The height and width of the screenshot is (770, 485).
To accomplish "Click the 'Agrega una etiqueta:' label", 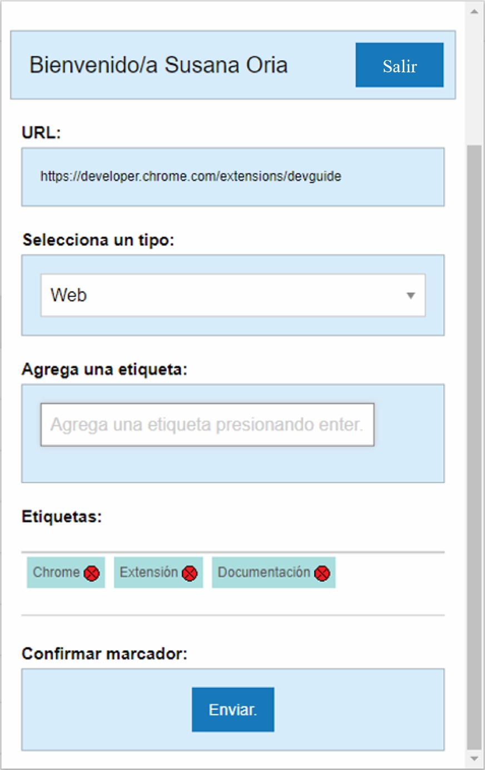I will [x=105, y=369].
